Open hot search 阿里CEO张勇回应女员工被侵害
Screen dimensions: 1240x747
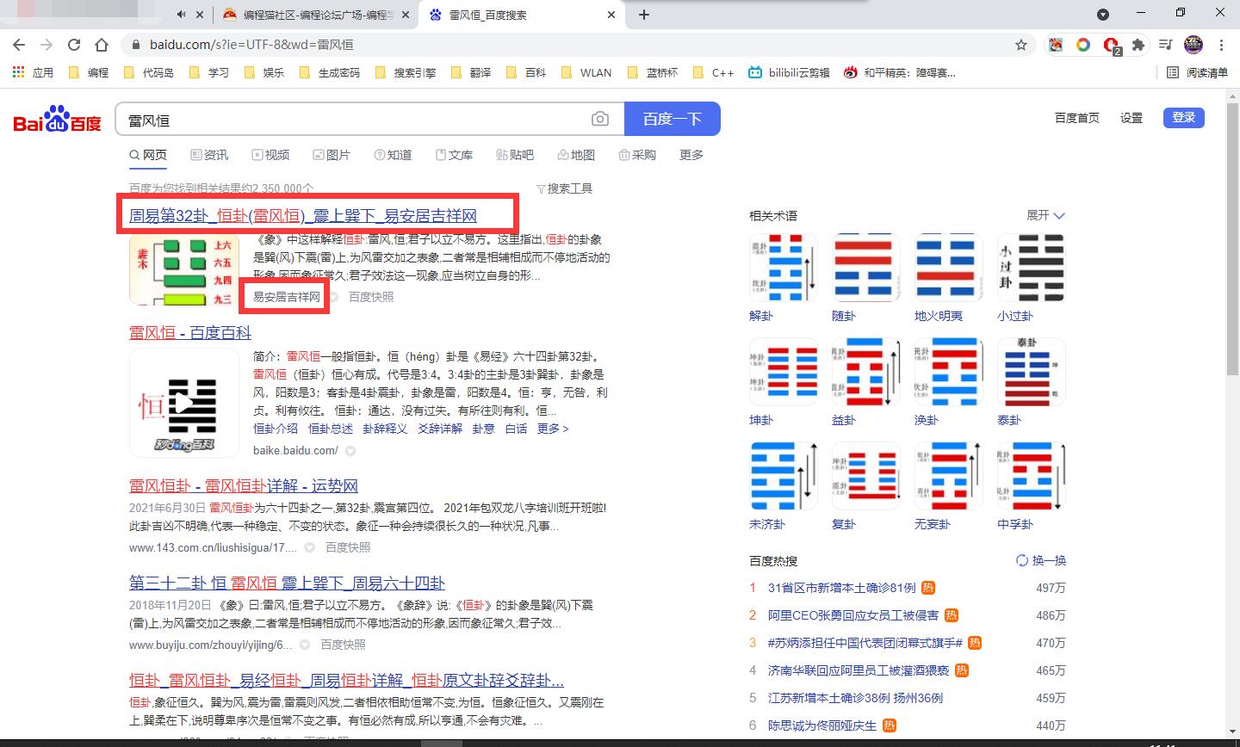[852, 615]
